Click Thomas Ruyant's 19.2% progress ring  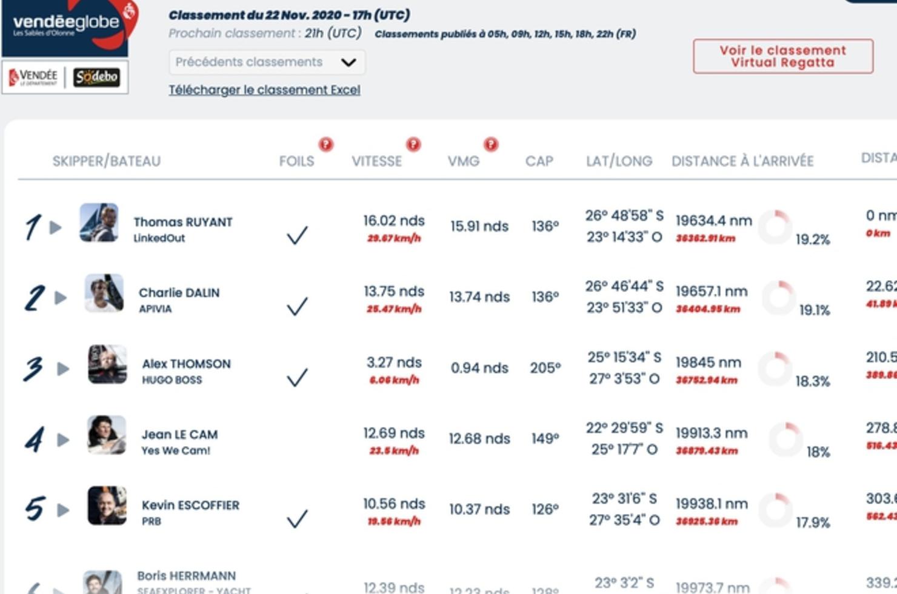tap(775, 227)
